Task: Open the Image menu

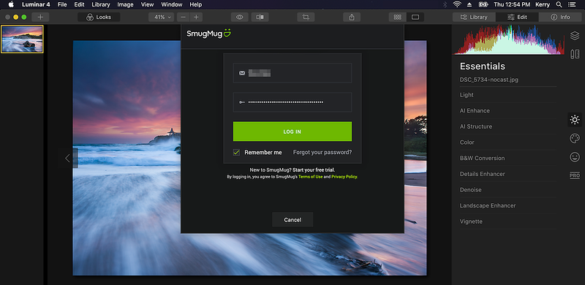Action: (x=125, y=4)
